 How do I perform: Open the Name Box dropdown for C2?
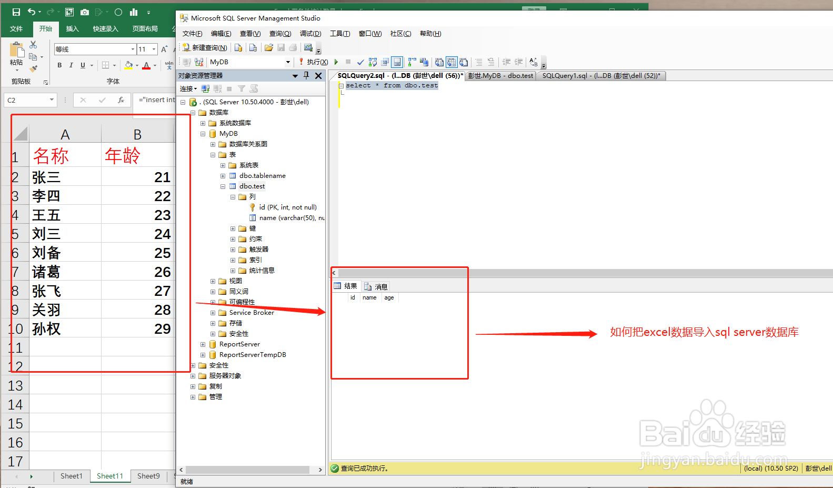point(52,100)
